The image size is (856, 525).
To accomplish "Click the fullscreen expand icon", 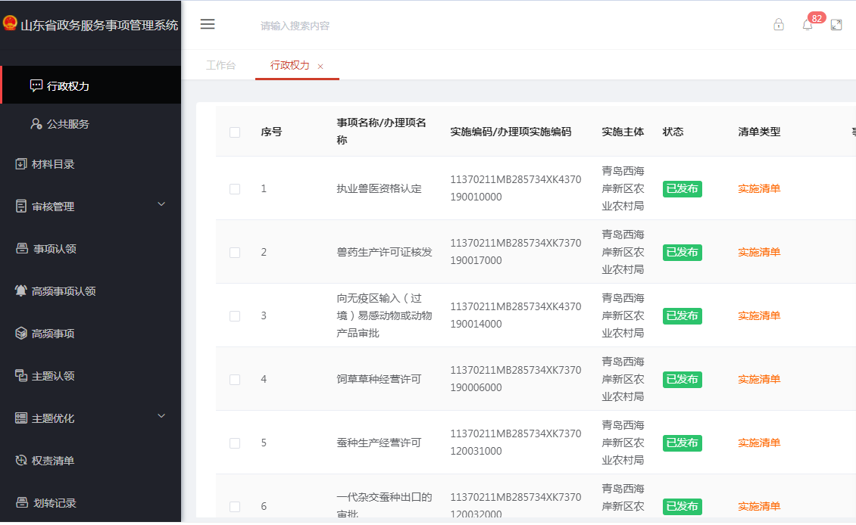I will (x=836, y=25).
